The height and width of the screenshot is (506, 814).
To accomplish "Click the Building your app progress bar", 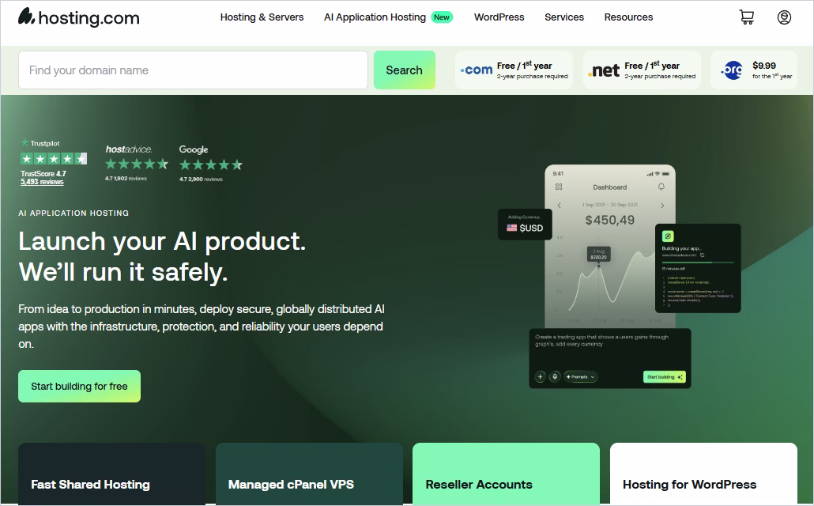I will coord(698,262).
